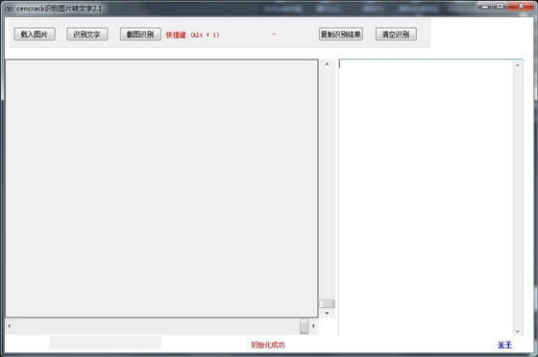This screenshot has width=538, height=357.
Task: Click the image panel vertical scrollbar down arrow
Action: [x=327, y=313]
